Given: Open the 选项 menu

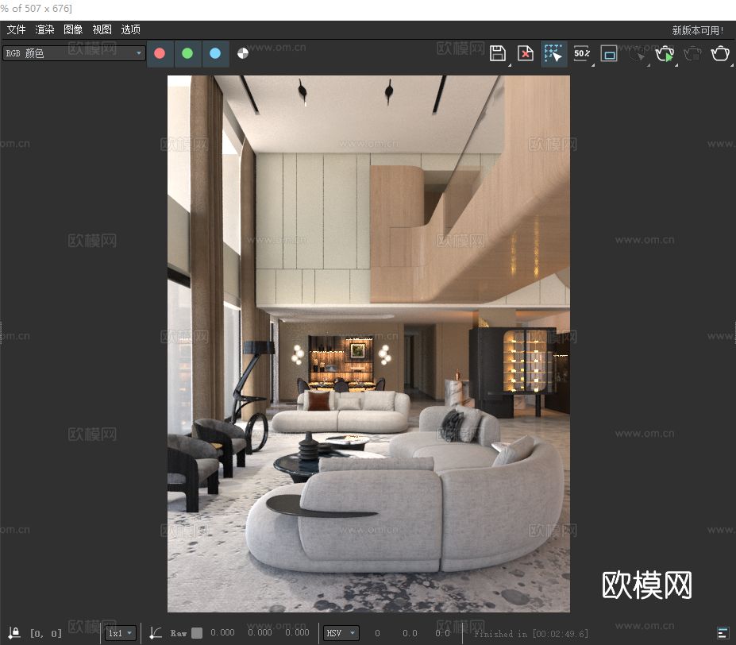Looking at the screenshot, I should 130,29.
